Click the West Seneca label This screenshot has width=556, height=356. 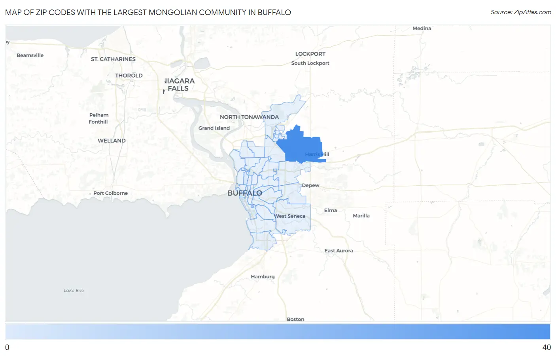click(290, 216)
